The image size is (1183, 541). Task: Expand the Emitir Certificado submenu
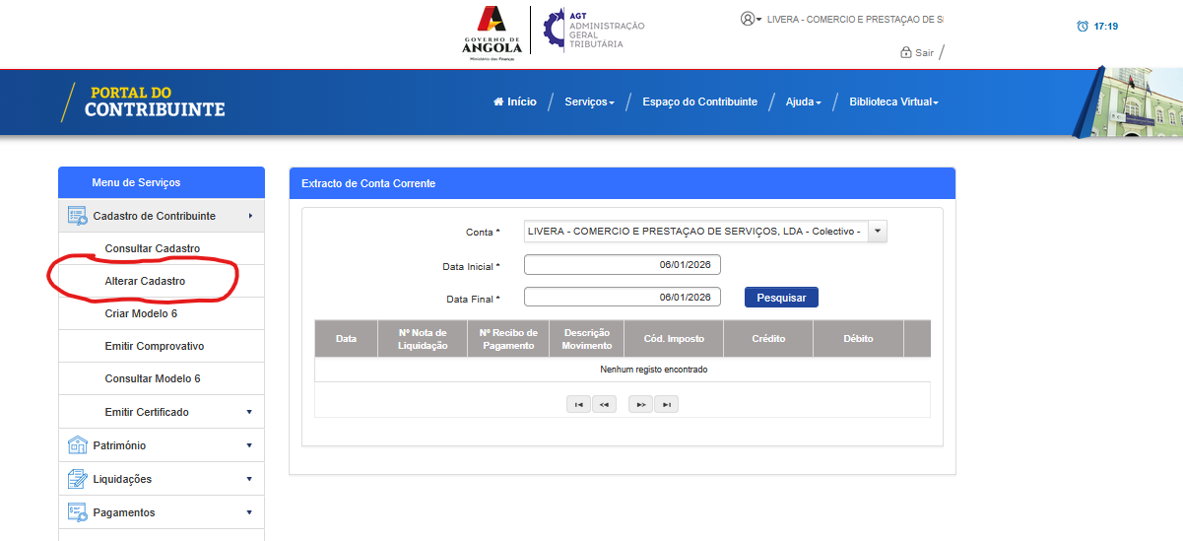click(249, 412)
